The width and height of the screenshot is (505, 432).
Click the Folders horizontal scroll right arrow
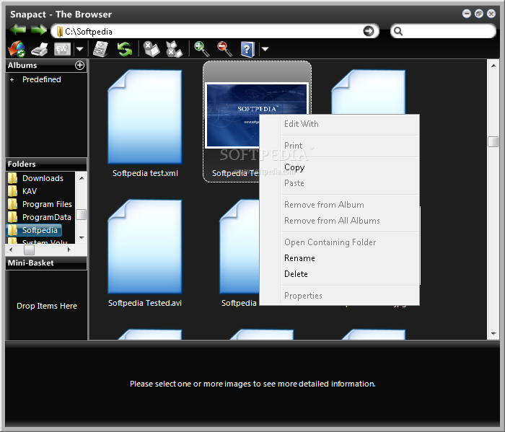click(x=69, y=250)
